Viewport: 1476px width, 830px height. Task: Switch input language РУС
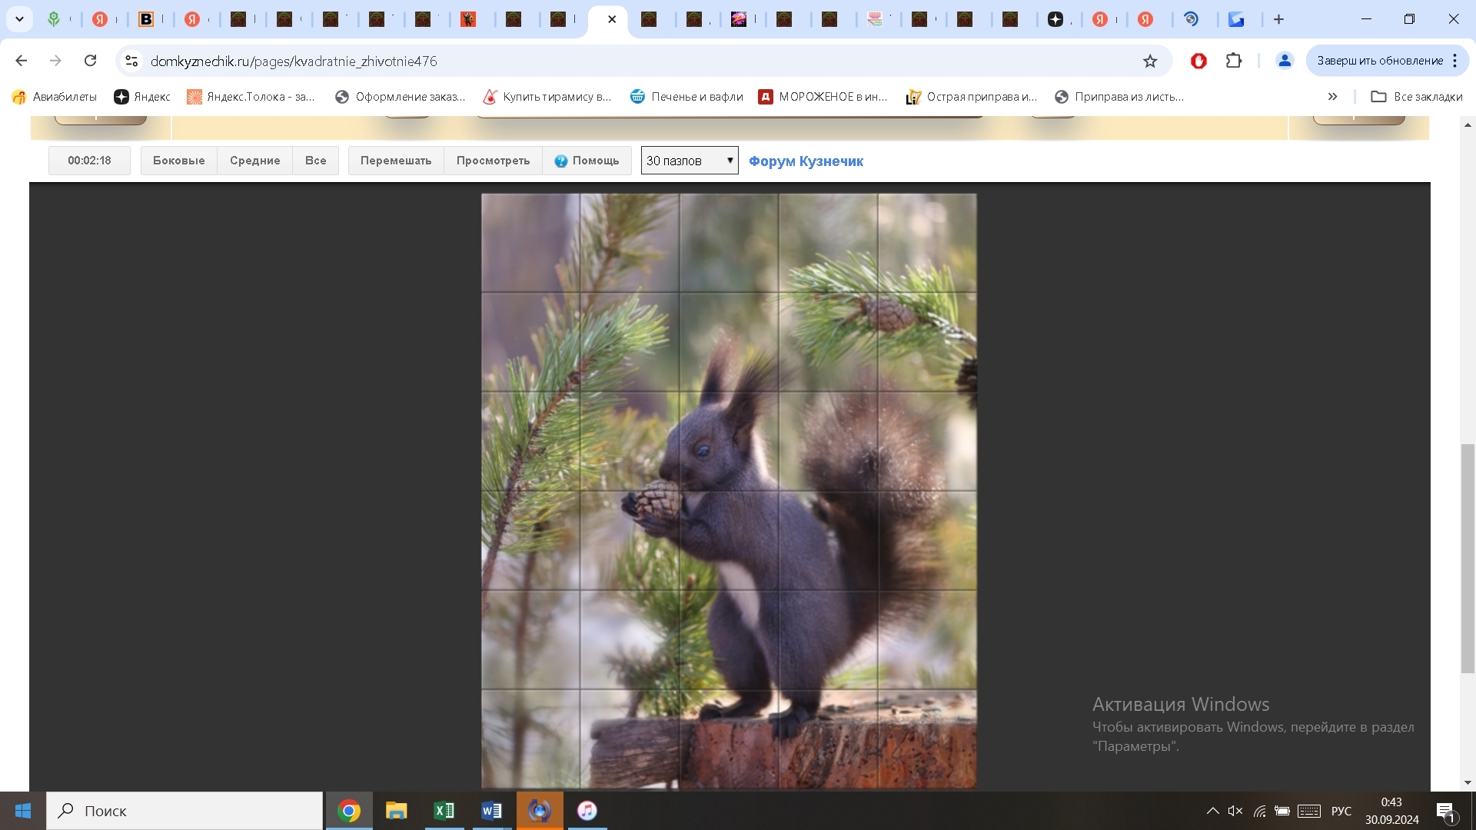point(1341,811)
